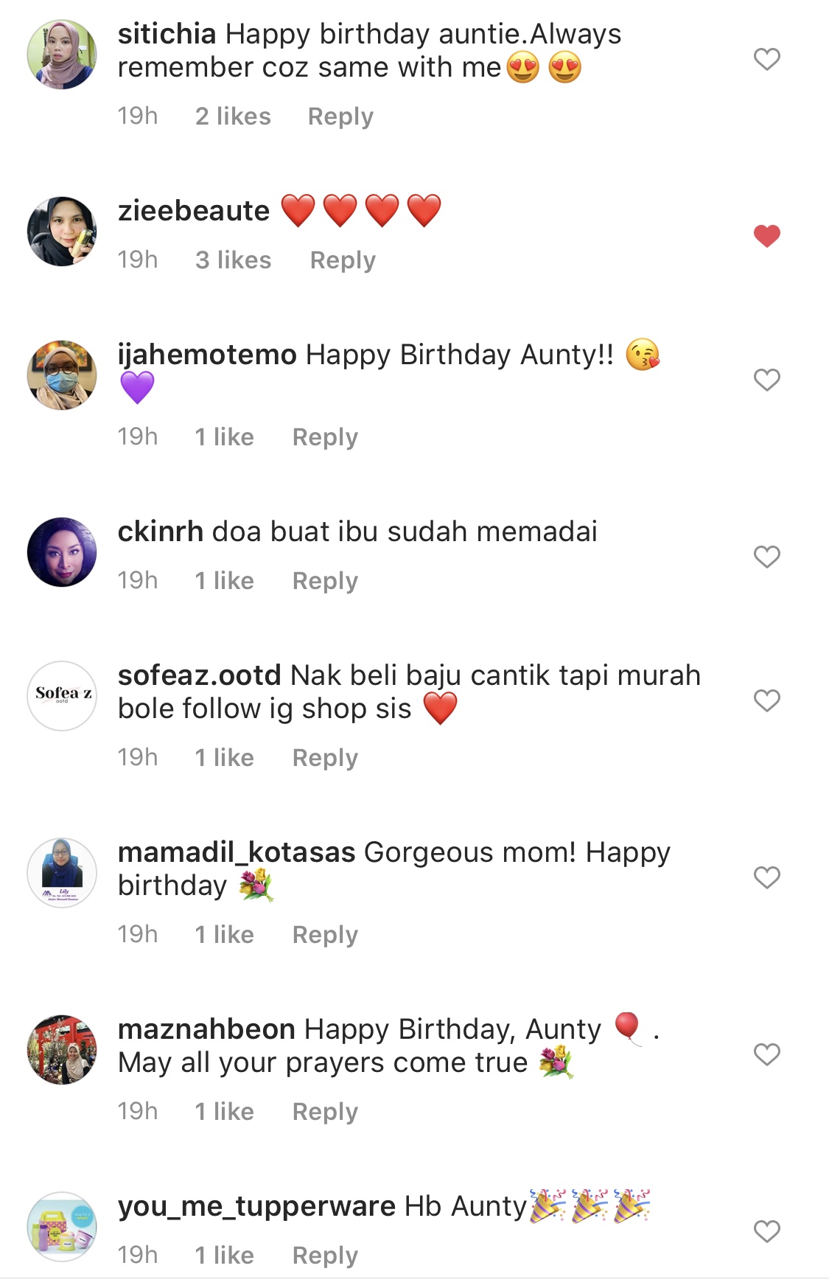View who liked zieebeaute's comment (3 likes)
This screenshot has width=829, height=1288.
(x=233, y=260)
